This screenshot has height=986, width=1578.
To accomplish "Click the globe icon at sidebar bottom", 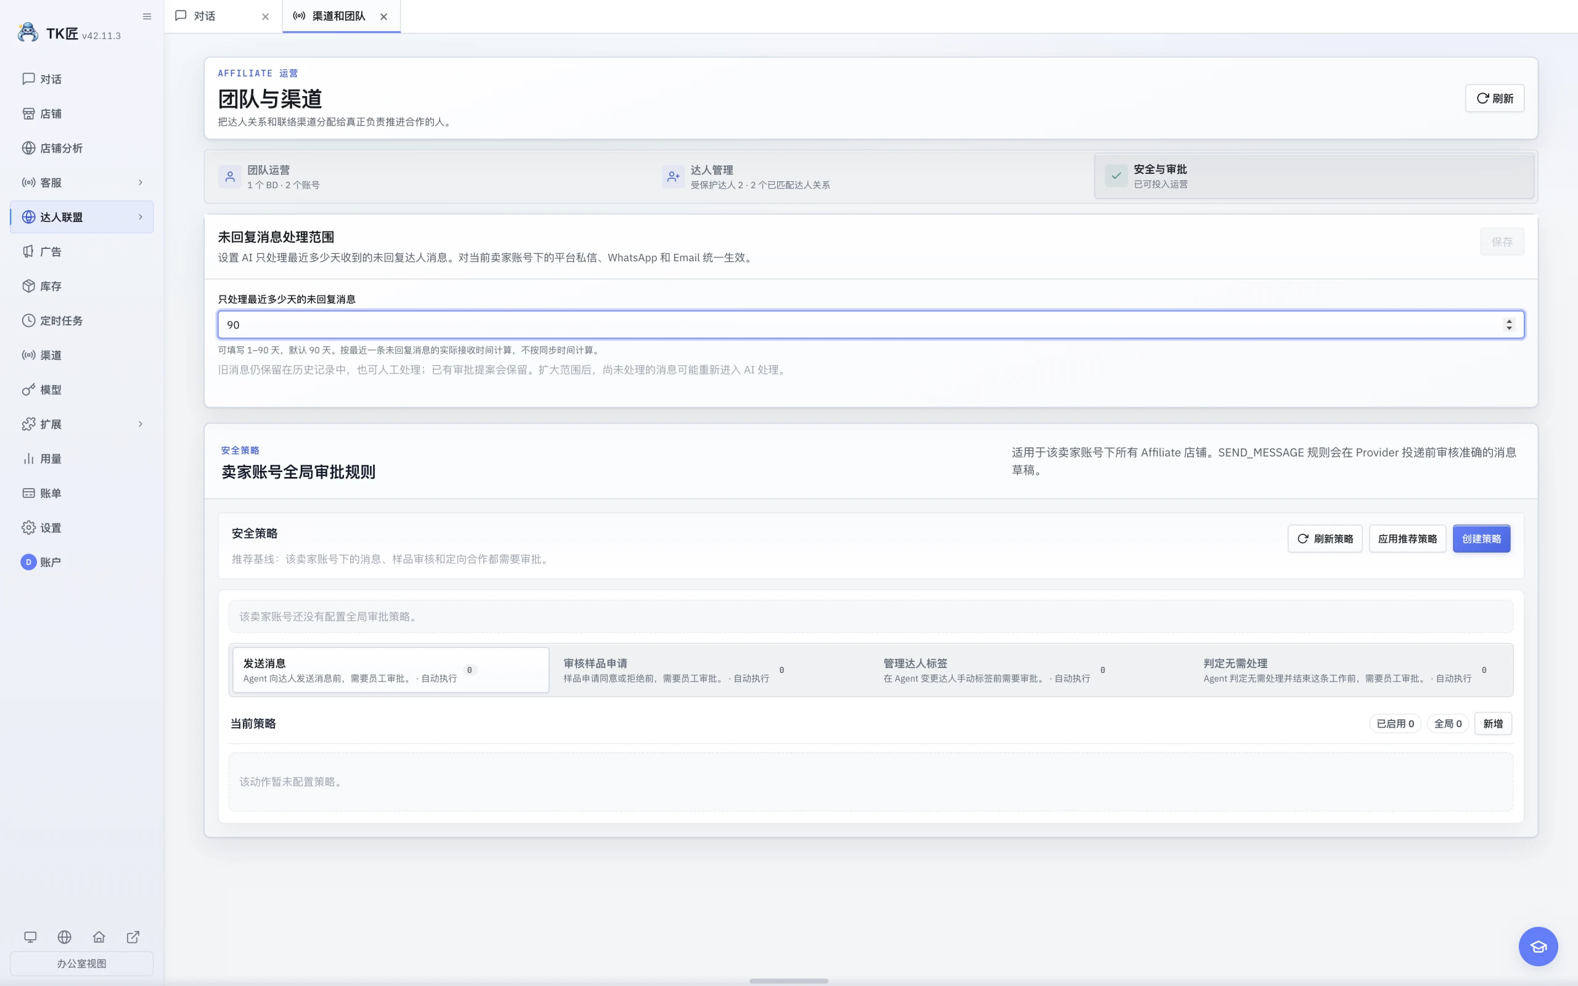I will [65, 937].
